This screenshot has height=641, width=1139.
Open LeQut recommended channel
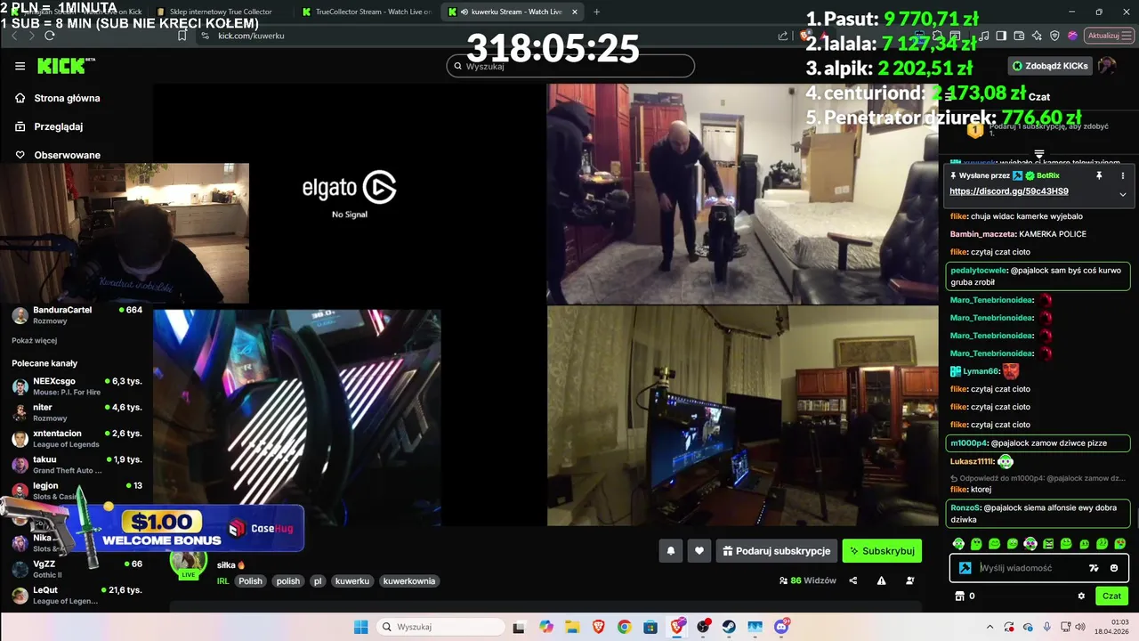(x=77, y=595)
